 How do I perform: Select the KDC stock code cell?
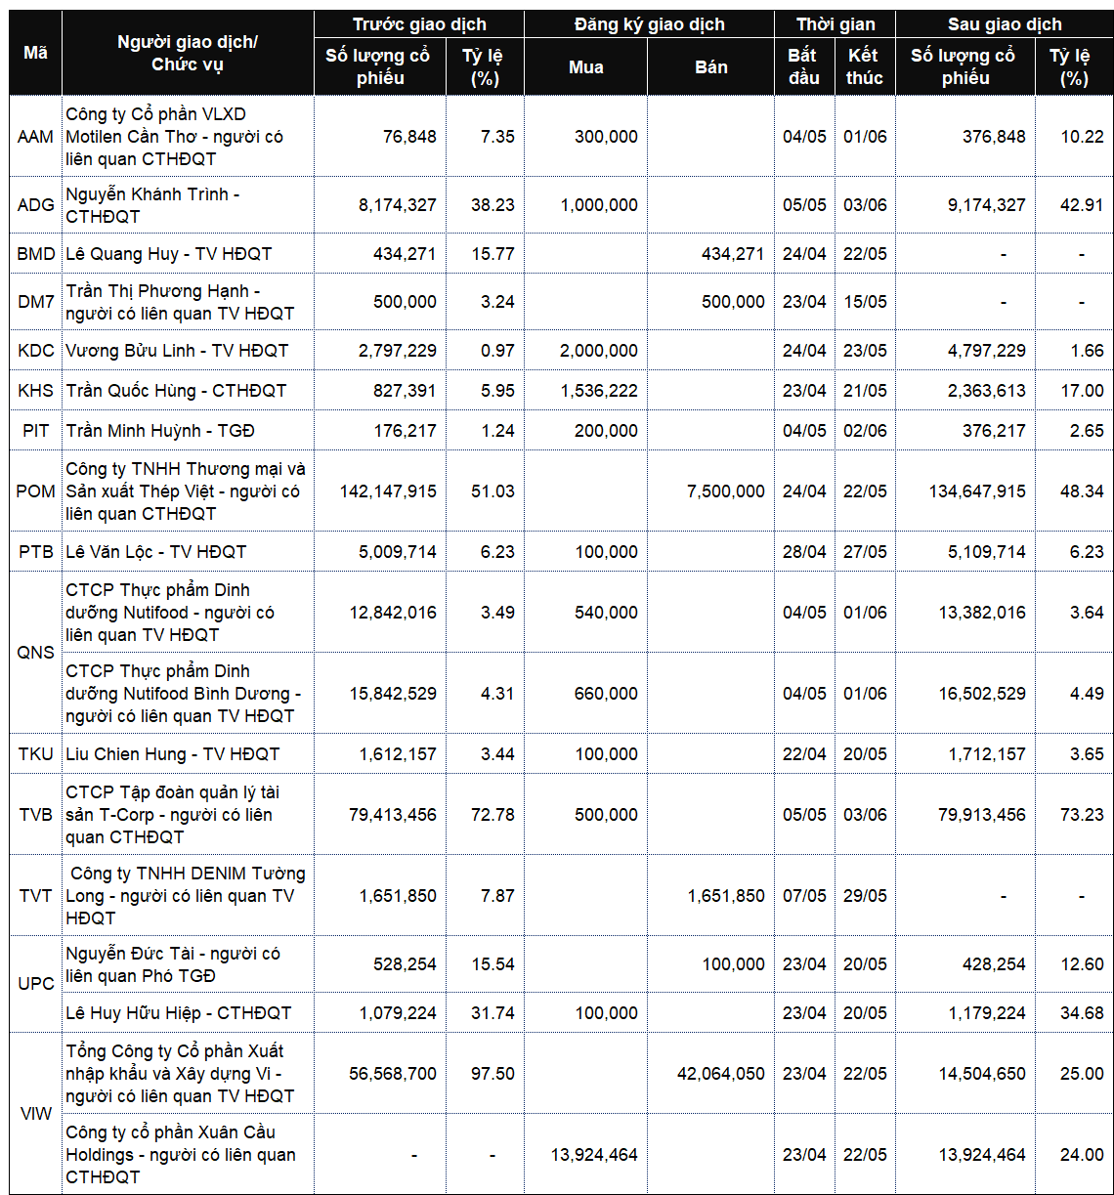[x=35, y=351]
